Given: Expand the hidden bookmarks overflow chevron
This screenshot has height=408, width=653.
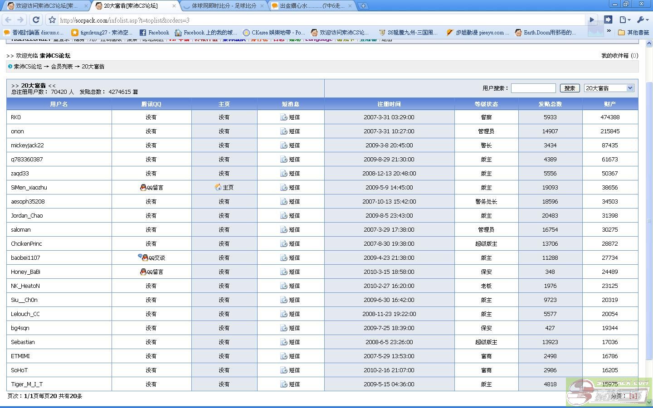Looking at the screenshot, I should pos(609,32).
